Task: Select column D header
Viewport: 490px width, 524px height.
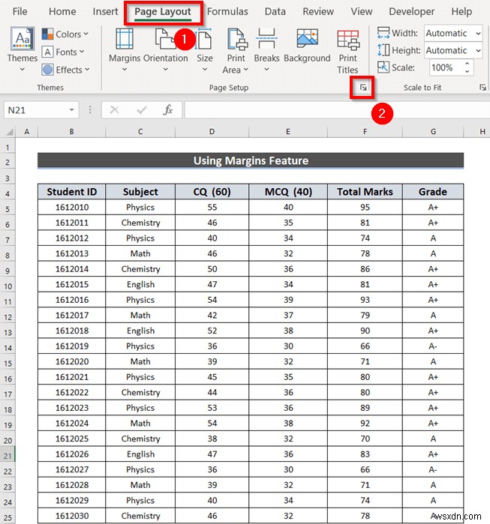Action: (x=212, y=132)
